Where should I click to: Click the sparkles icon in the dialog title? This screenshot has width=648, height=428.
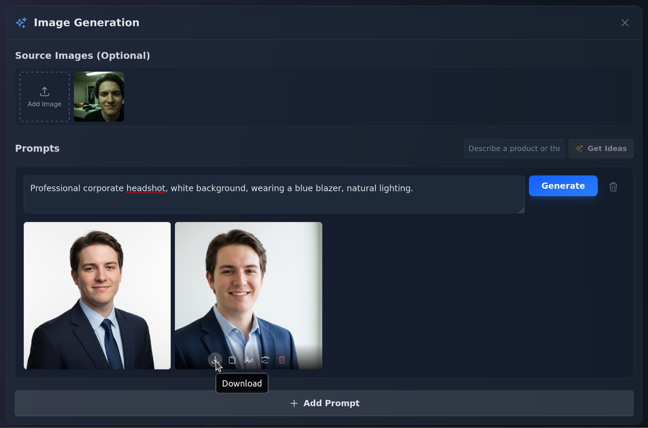[x=21, y=22]
